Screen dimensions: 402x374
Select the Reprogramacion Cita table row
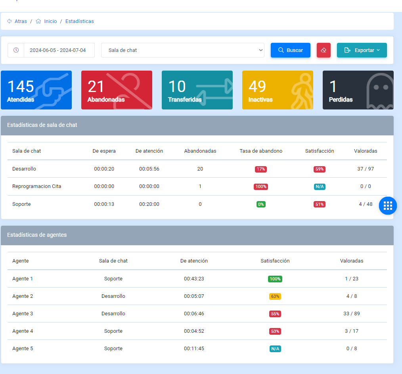pos(37,186)
